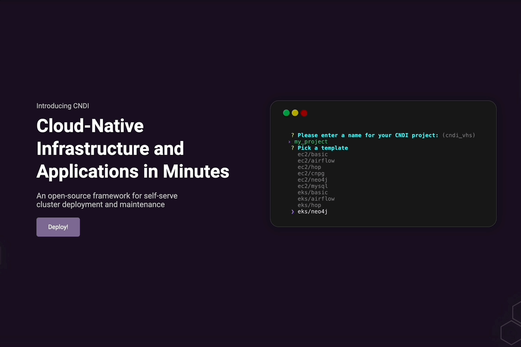Select the ec2/mysql template line
Viewport: 521px width, 347px height.
(x=313, y=186)
